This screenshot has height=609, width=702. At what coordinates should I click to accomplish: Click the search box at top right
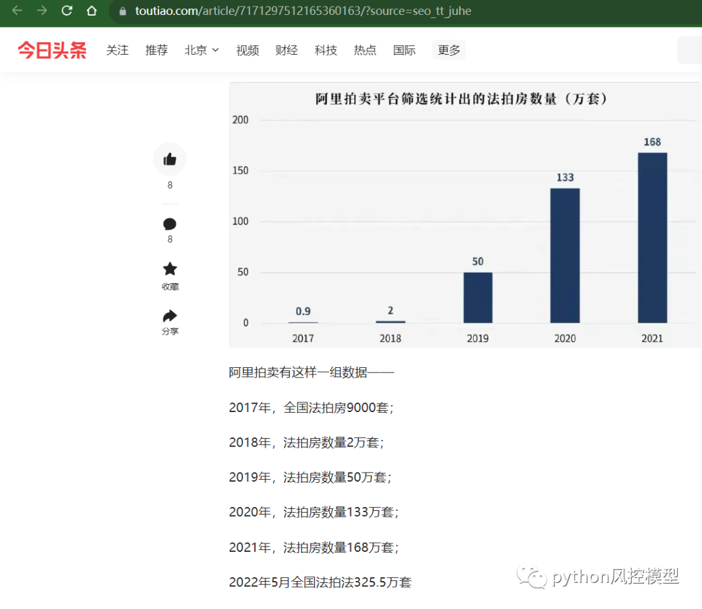tap(690, 49)
